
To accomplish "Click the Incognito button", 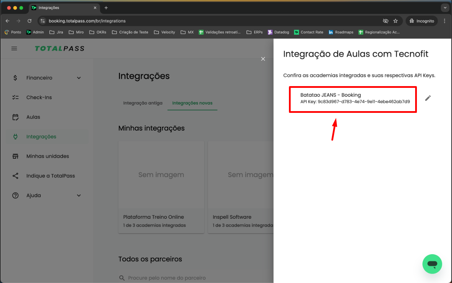I will (422, 21).
